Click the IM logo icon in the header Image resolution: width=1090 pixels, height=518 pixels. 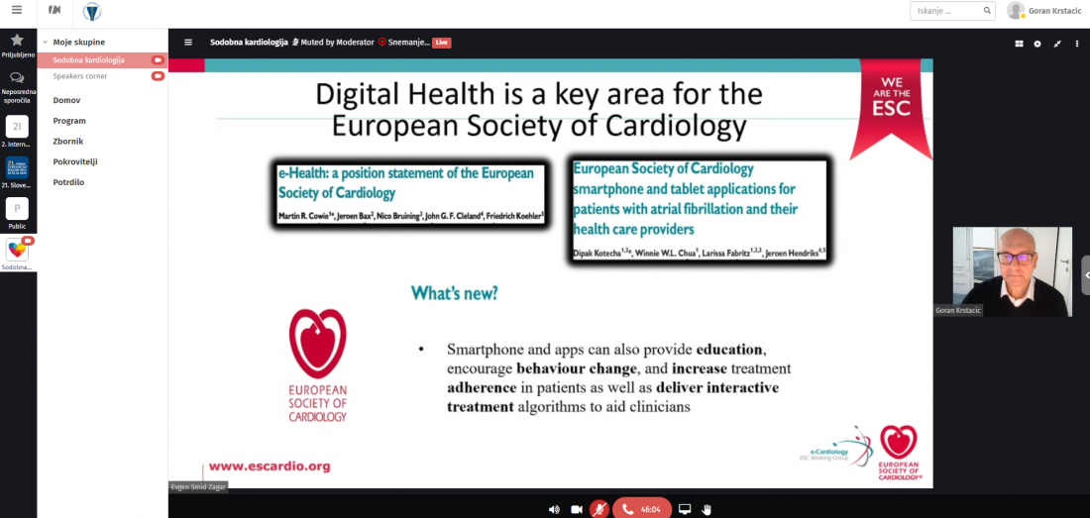pos(54,11)
